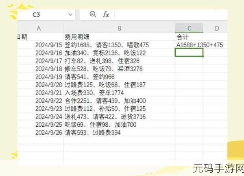
Task: Open the fx insert function icon
Action: [106, 14]
